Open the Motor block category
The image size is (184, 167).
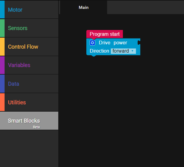tap(15, 10)
